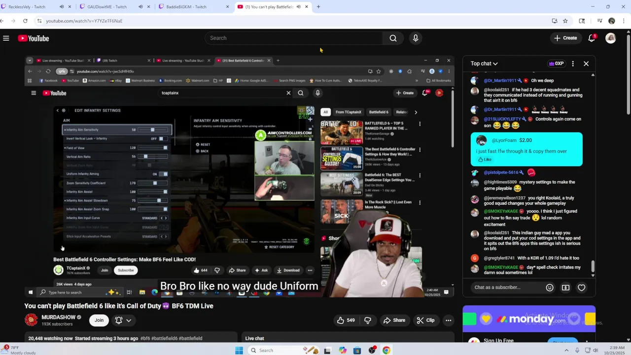631x355 pixels.
Task: Close the live chat panel
Action: tap(586, 64)
